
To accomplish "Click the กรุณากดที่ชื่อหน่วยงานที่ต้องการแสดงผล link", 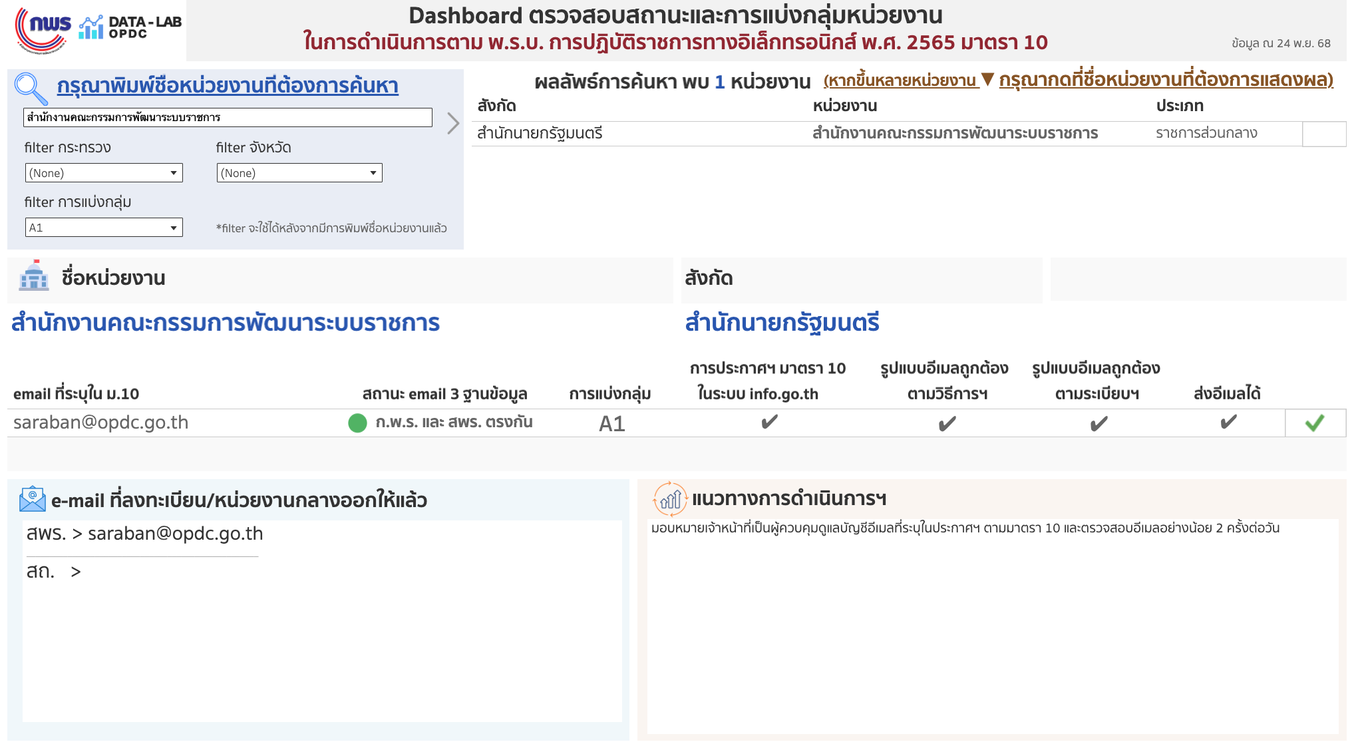I will point(1166,80).
